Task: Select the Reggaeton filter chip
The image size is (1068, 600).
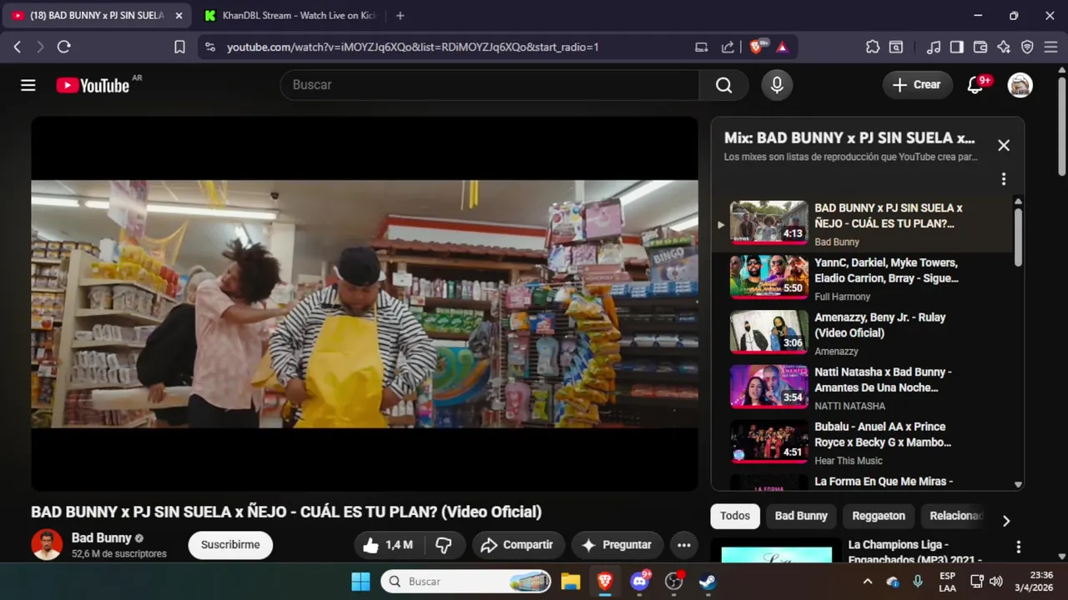Action: pos(879,516)
